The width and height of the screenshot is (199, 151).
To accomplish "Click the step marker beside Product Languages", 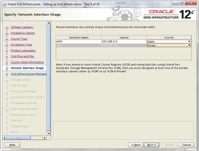I will coord(7,51).
